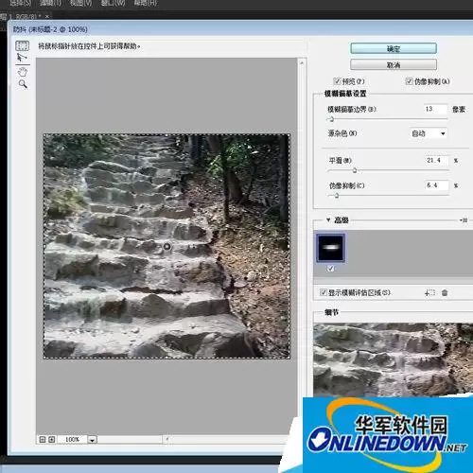
Task: Click the 确定 confirm button
Action: click(394, 48)
